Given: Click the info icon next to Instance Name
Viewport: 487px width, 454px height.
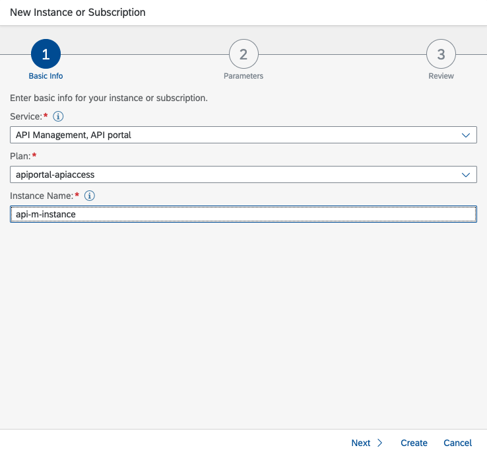Looking at the screenshot, I should 90,196.
